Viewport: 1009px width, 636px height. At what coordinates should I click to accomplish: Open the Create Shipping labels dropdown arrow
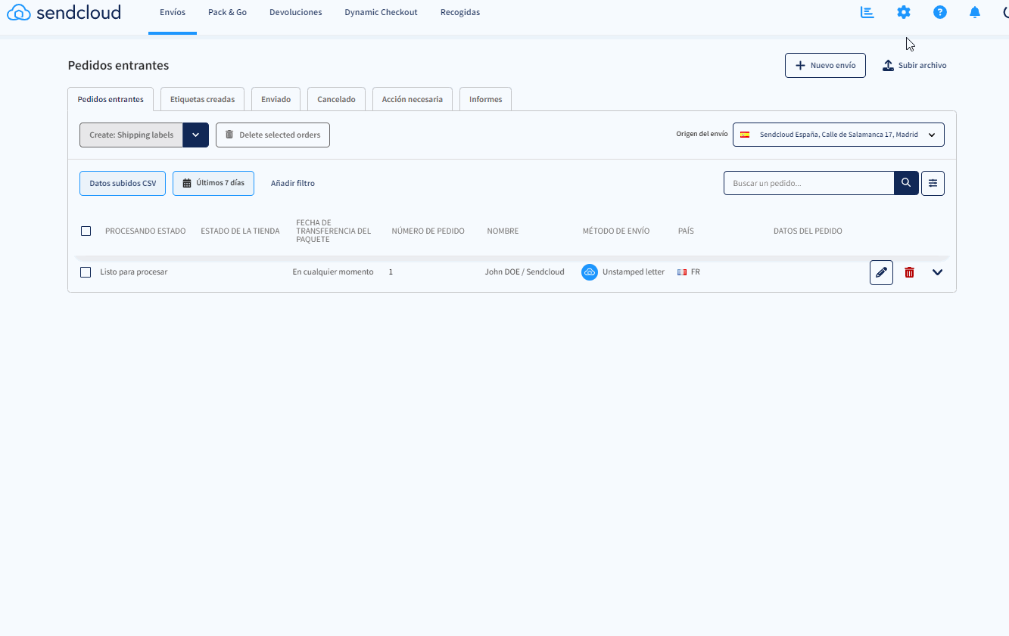click(x=195, y=135)
